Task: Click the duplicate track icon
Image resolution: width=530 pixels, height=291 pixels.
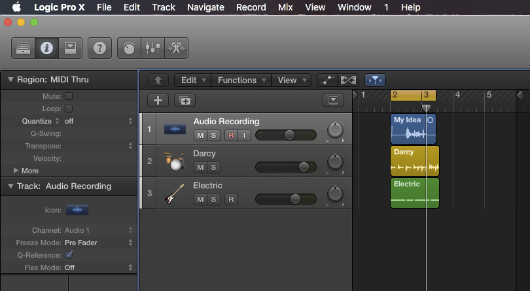Action: [x=185, y=100]
